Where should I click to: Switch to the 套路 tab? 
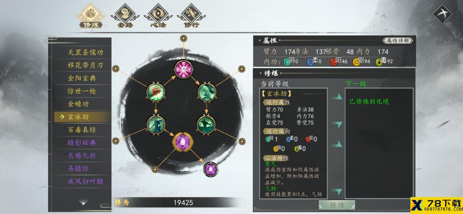tap(125, 16)
